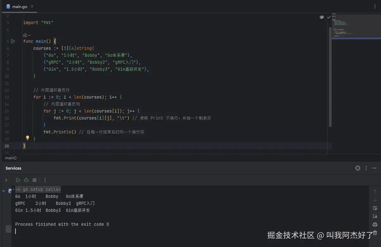Clear console with the trash icon
The width and height of the screenshot is (381, 247).
pyautogui.click(x=375, y=233)
